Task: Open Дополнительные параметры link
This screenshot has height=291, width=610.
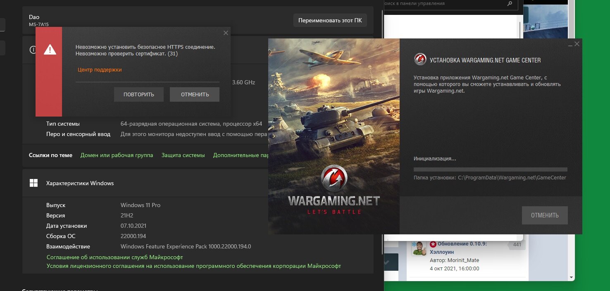Action: coord(241,155)
